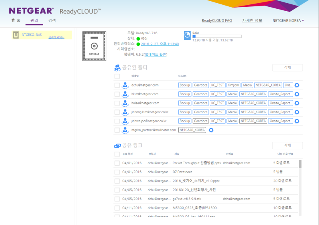Click user icon beside jinhong.kim@netgear.co.kr

[125, 112]
